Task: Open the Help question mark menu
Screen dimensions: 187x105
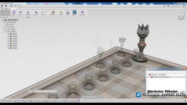Action: (184, 6)
